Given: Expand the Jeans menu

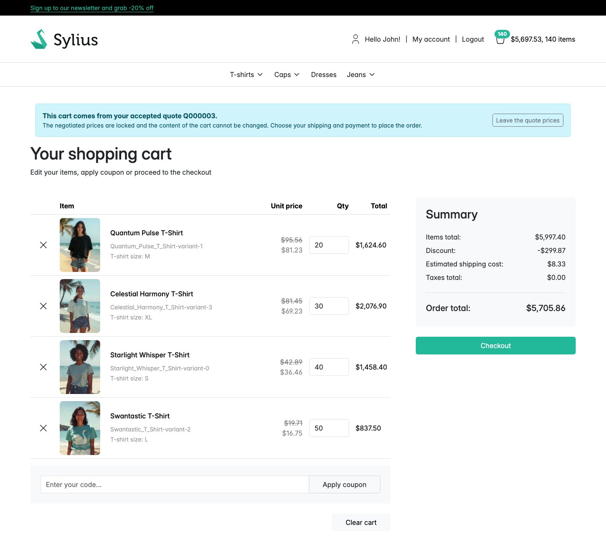Looking at the screenshot, I should point(361,75).
